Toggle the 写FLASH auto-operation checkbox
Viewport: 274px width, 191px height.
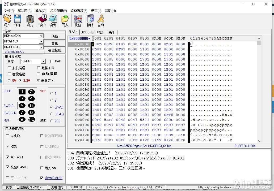coord(7,157)
